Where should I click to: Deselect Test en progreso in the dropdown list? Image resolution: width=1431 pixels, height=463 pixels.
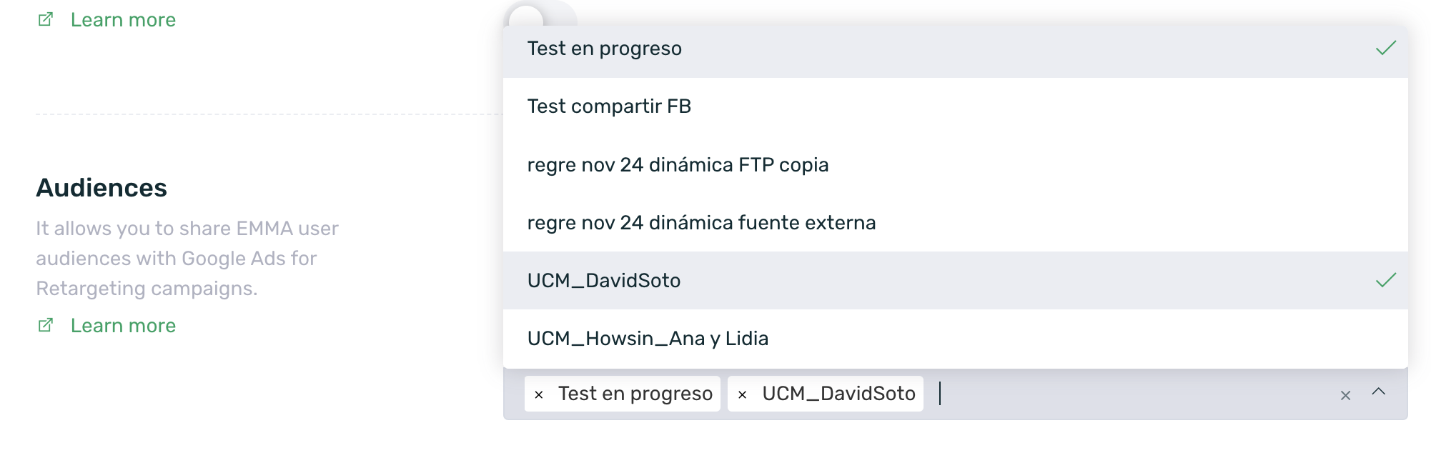pyautogui.click(x=605, y=49)
